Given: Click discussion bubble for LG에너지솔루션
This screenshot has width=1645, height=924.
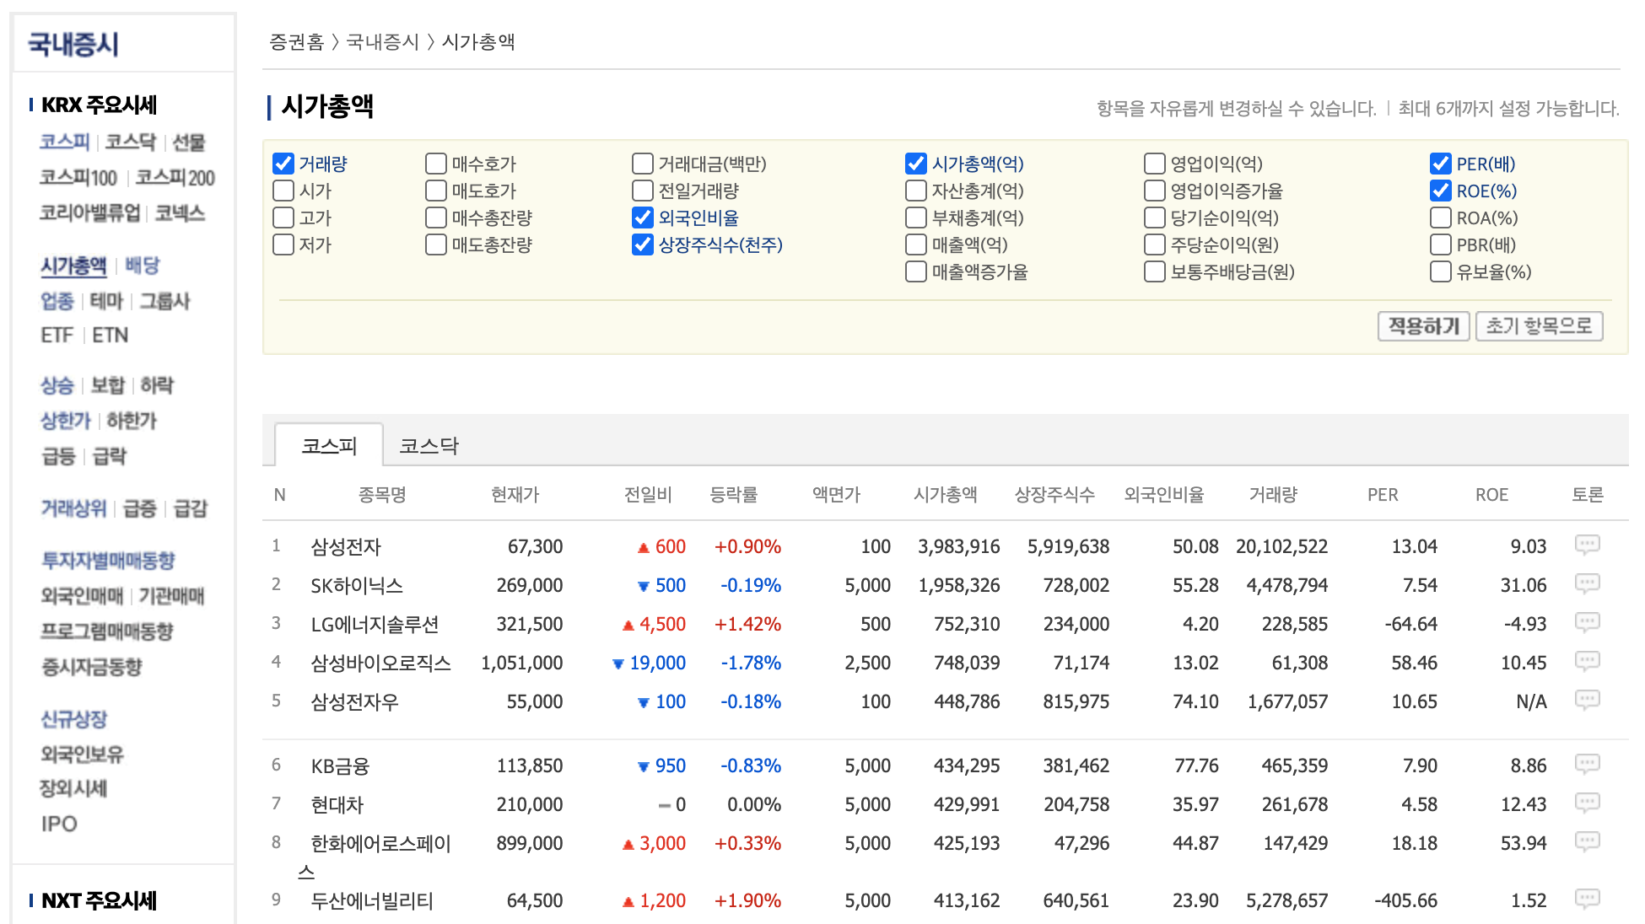Looking at the screenshot, I should 1587,622.
